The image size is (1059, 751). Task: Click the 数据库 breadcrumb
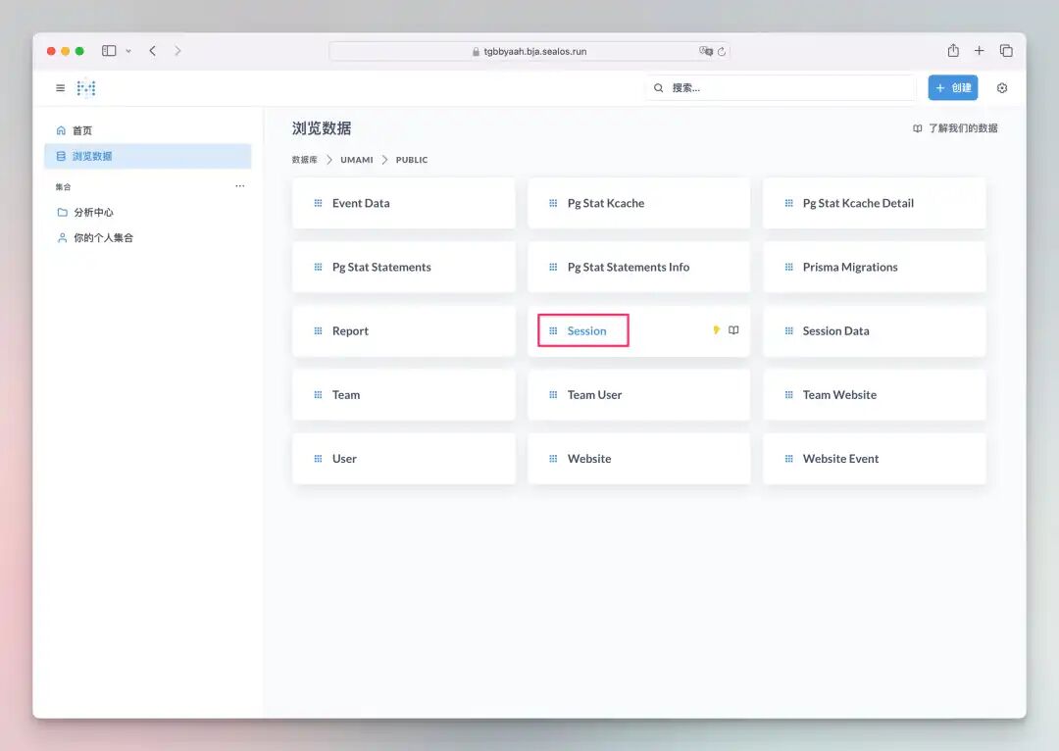305,160
